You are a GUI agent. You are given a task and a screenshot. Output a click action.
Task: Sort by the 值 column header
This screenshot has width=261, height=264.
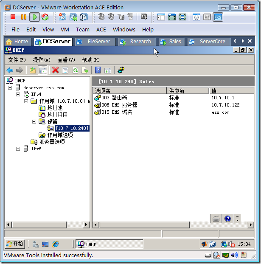pyautogui.click(x=232, y=91)
